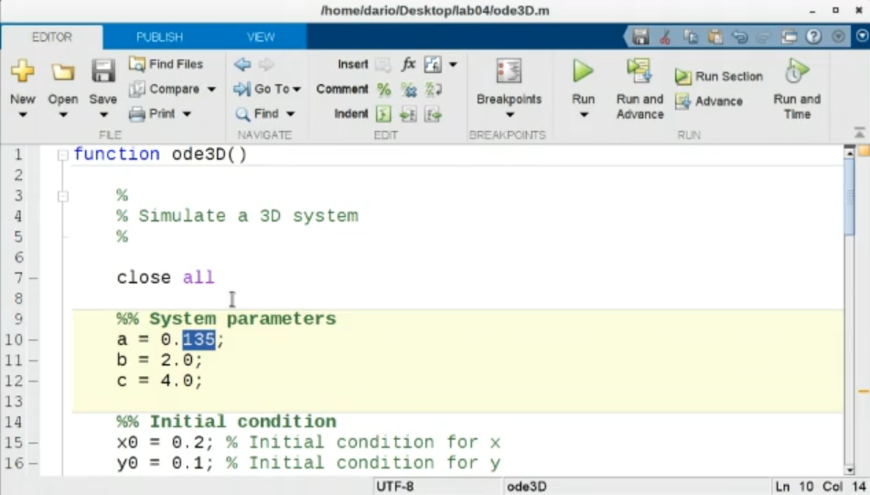Image resolution: width=870 pixels, height=495 pixels.
Task: Collapse the comment block fold on line 3
Action: point(62,196)
